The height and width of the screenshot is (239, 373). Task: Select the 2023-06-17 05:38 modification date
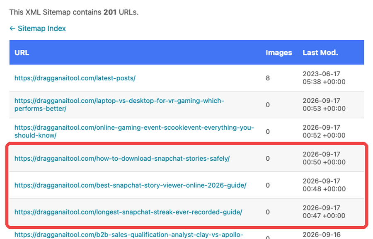324,78
